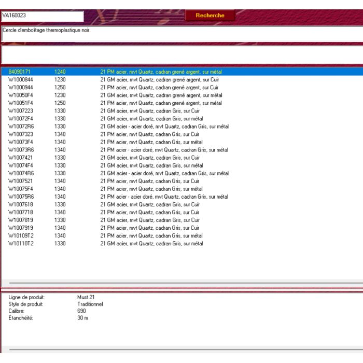Click the Calibre label
The height and width of the screenshot is (363, 363).
click(x=16, y=311)
